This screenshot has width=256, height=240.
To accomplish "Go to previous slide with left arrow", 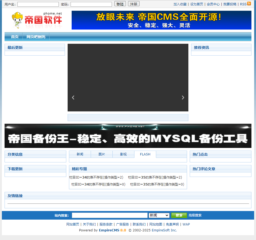I will point(73,97).
